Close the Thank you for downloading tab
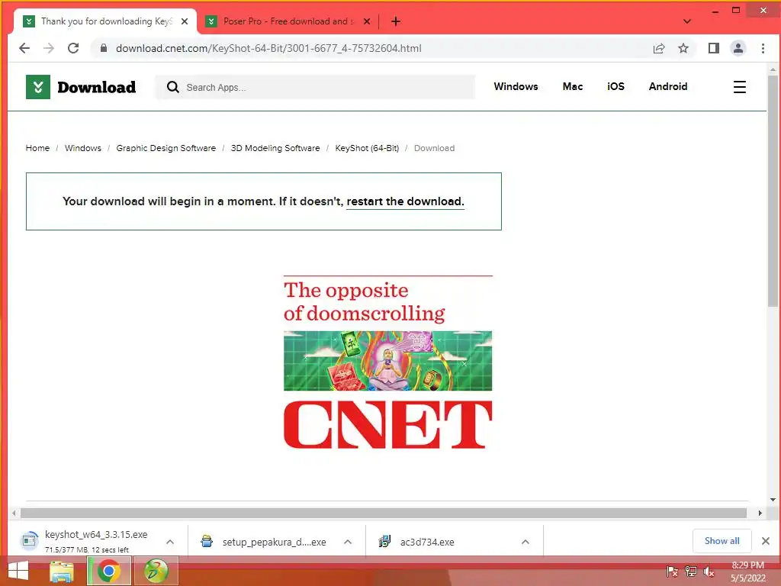The width and height of the screenshot is (781, 586). (185, 21)
